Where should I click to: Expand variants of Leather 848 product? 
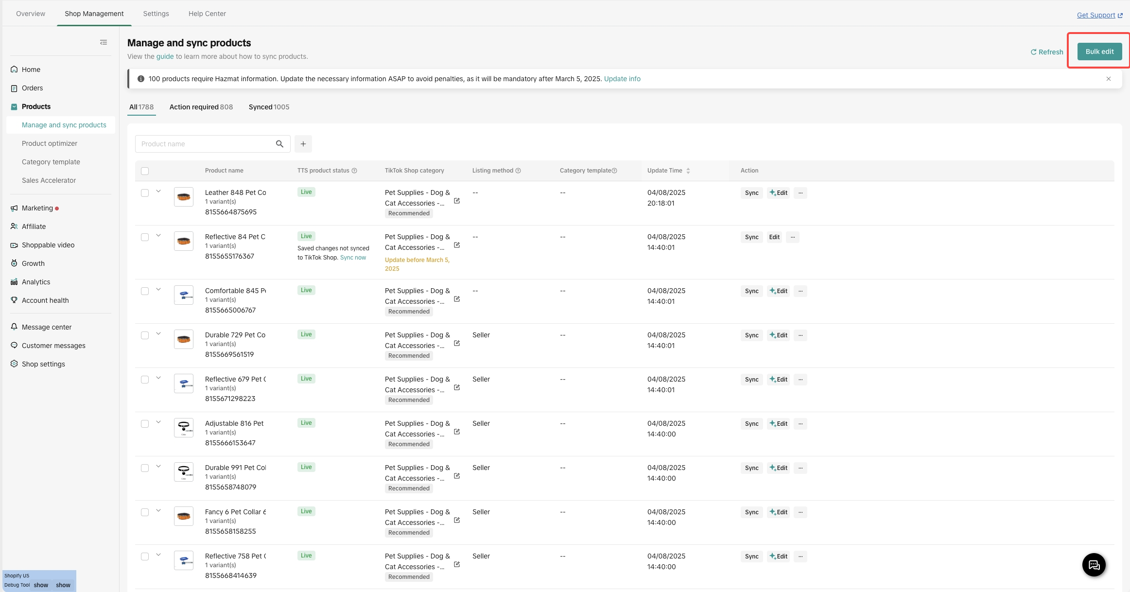click(158, 192)
